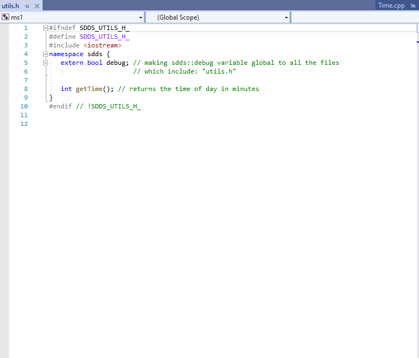Open the ms1 project dropdown
Image resolution: width=419 pixels, height=358 pixels.
pyautogui.click(x=141, y=17)
